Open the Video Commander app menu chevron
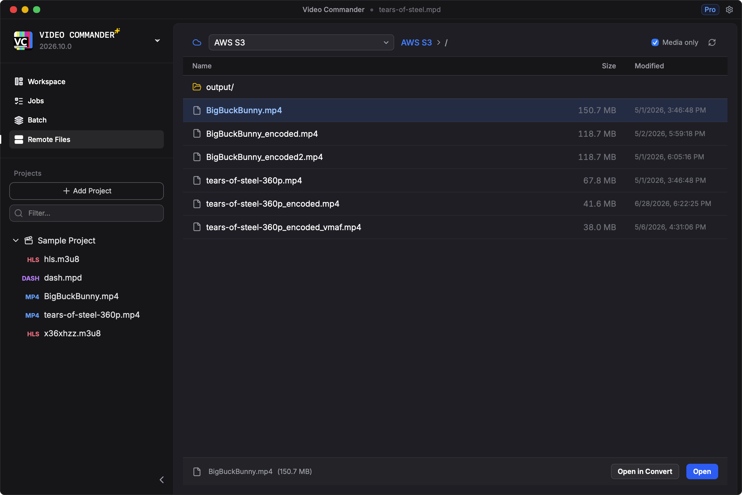 [x=157, y=41]
